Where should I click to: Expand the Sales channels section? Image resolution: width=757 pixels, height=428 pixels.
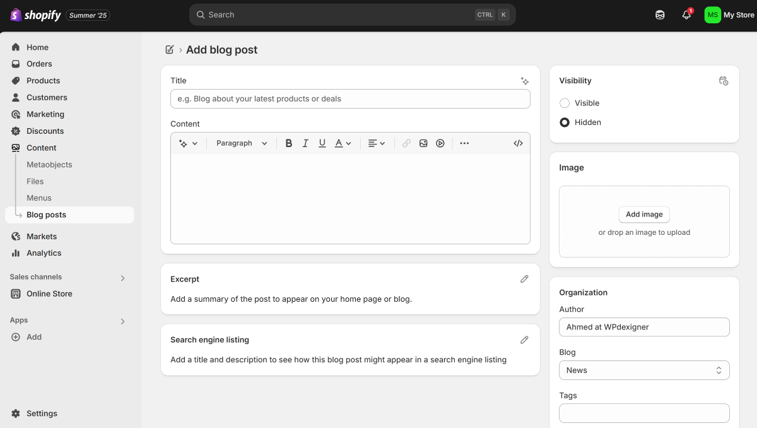tap(122, 278)
